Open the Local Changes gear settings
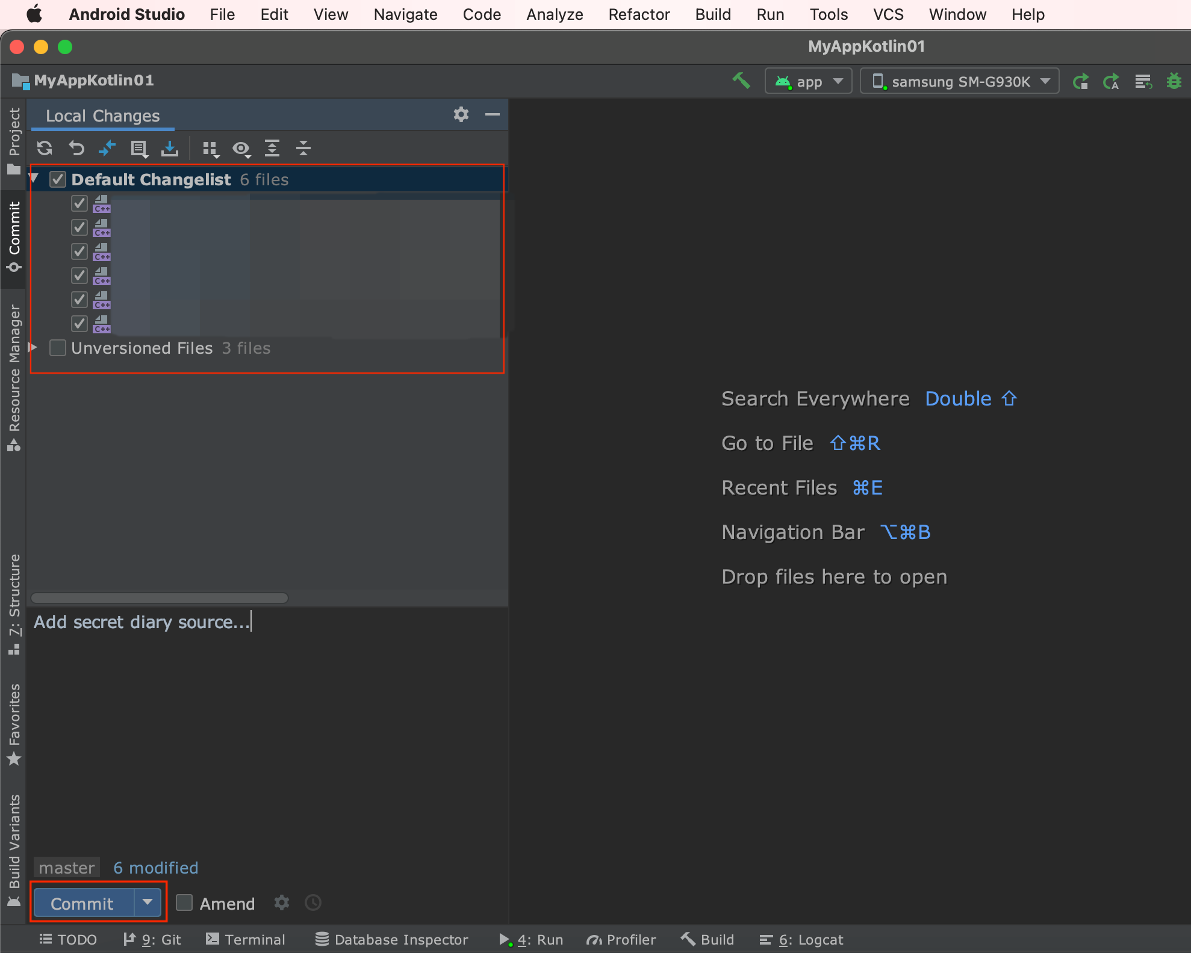 pos(461,114)
